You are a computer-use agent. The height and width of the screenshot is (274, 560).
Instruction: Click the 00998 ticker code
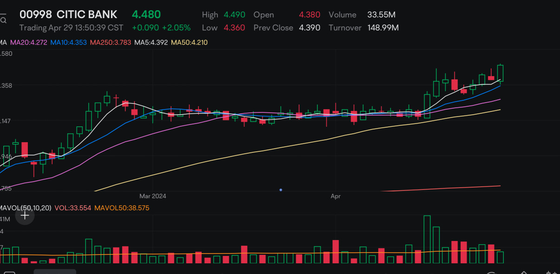tap(36, 14)
